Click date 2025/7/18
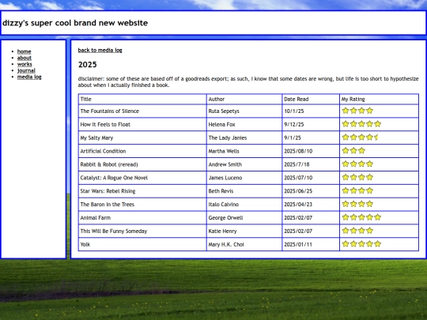The height and width of the screenshot is (320, 427). (x=297, y=164)
